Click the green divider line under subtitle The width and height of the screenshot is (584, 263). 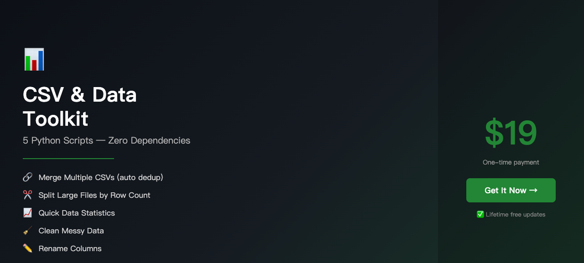tap(68, 158)
